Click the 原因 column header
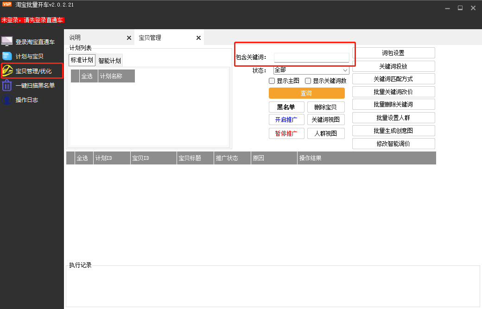The height and width of the screenshot is (309, 482). tap(274, 158)
